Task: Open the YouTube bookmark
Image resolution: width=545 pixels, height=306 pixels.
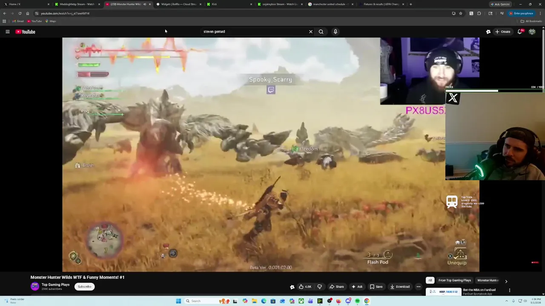Action: [35, 21]
